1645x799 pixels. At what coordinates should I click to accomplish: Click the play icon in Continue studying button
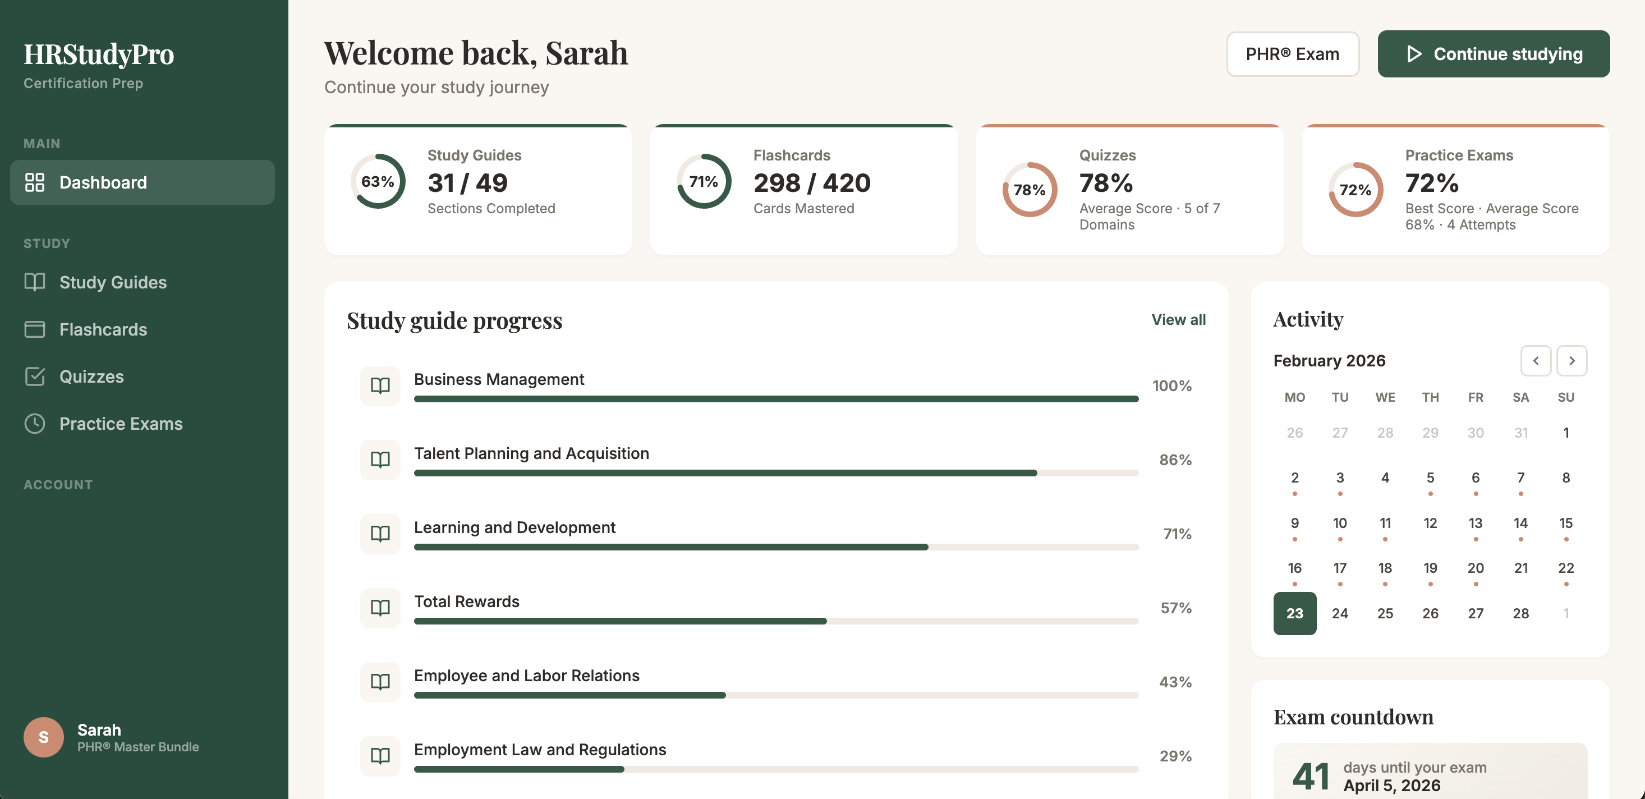pos(1415,54)
